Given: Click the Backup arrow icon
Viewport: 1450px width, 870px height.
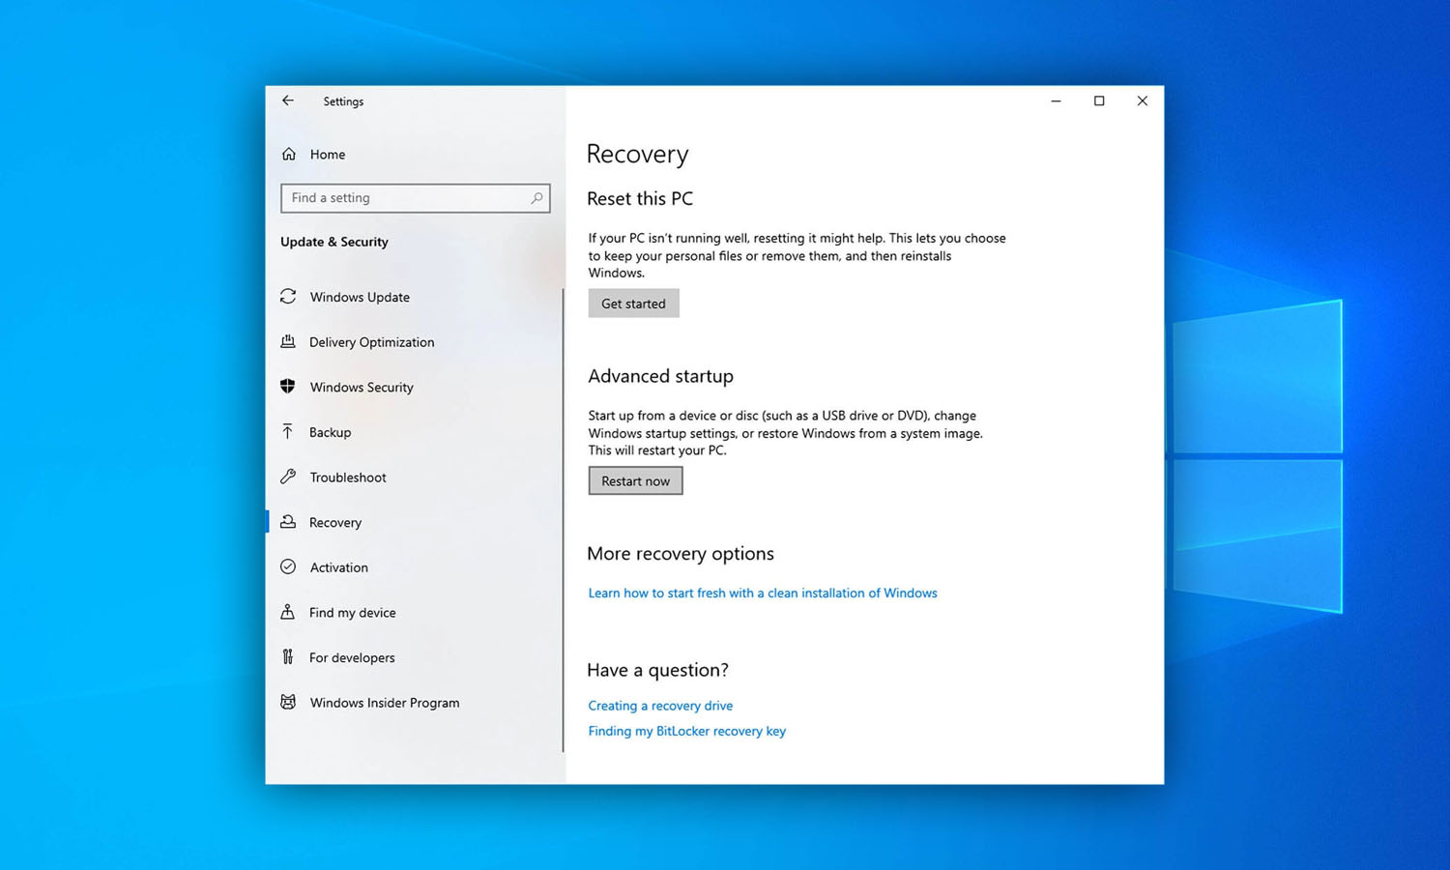Looking at the screenshot, I should [288, 431].
